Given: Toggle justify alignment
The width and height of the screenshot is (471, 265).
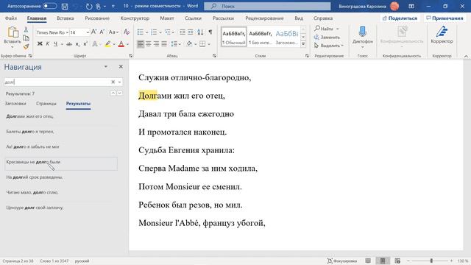Looking at the screenshot, I should click(x=164, y=44).
